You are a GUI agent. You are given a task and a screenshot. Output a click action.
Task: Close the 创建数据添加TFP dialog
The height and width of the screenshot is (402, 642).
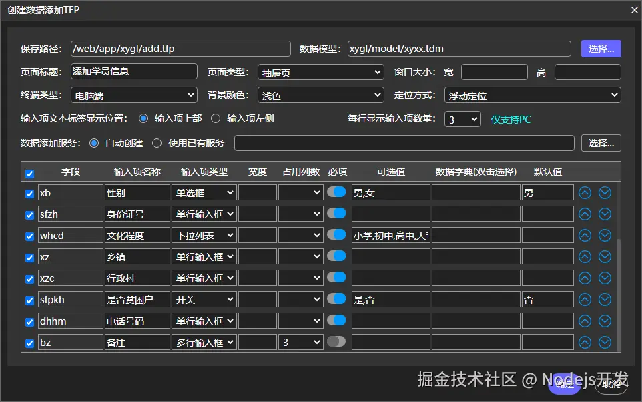click(634, 10)
